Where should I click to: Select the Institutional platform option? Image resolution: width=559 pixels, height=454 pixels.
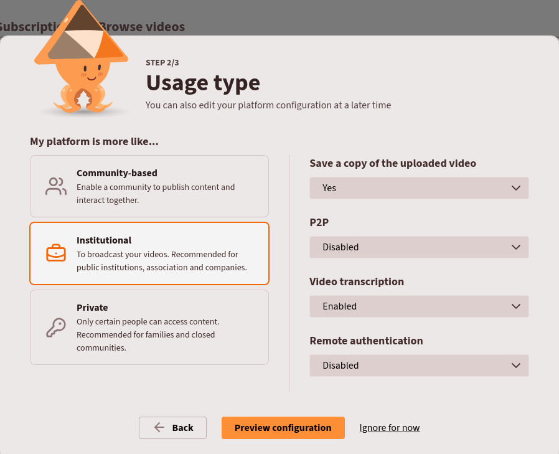[x=149, y=253]
